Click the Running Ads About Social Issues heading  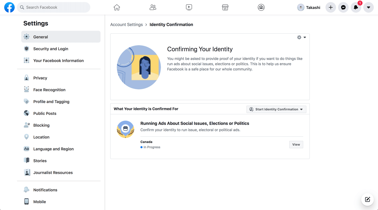tap(195, 123)
